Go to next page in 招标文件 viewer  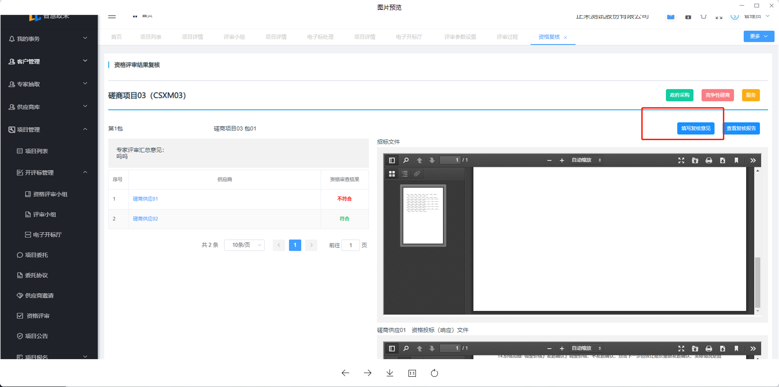[x=432, y=160]
